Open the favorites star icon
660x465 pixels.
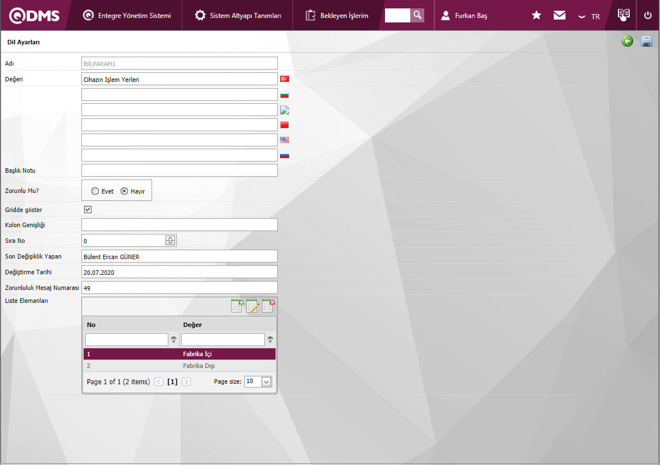(x=537, y=15)
